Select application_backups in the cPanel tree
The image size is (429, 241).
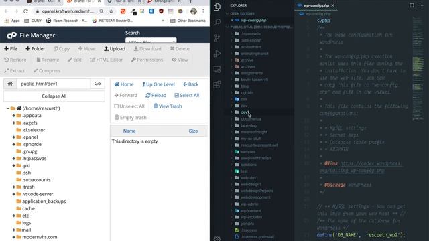pyautogui.click(x=44, y=202)
